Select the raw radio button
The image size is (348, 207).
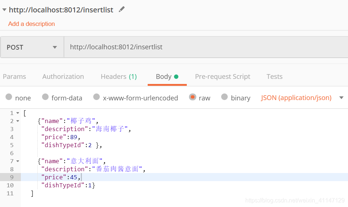point(192,97)
